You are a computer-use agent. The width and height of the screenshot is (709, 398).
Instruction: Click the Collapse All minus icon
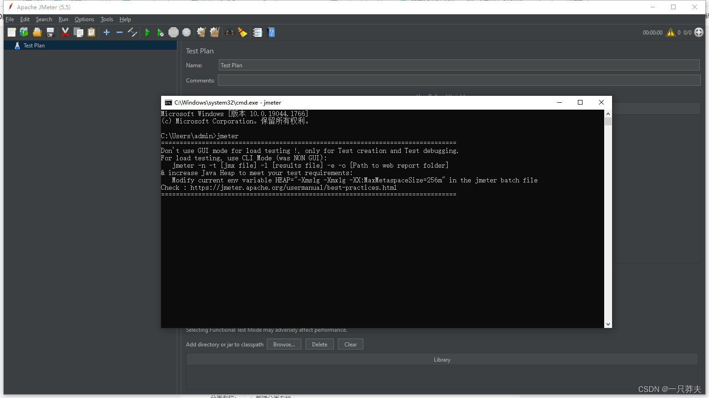120,32
